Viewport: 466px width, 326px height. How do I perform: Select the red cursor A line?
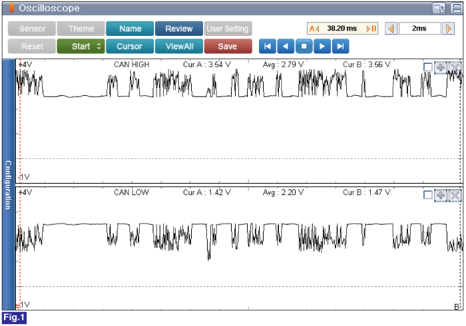coord(20,184)
